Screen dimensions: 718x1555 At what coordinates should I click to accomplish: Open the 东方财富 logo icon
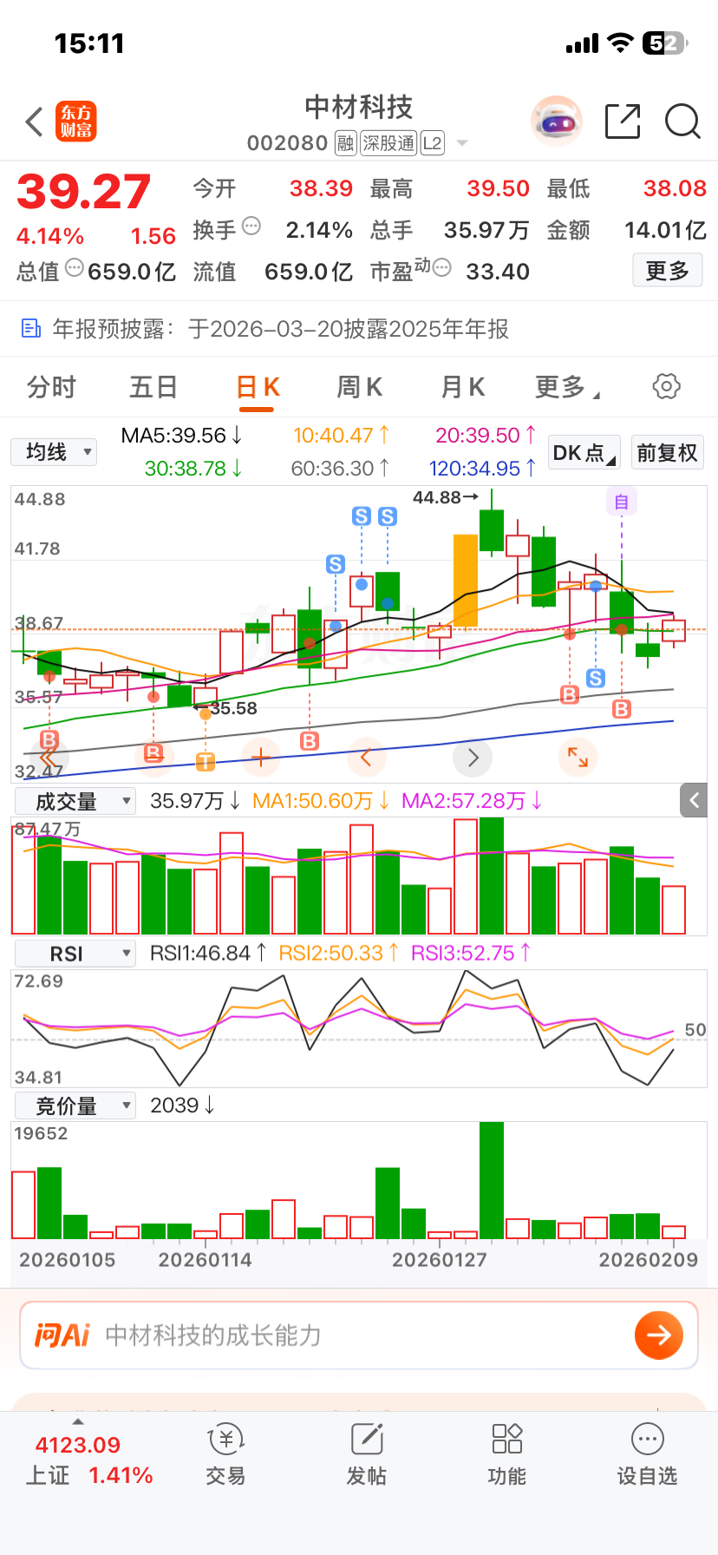click(x=76, y=121)
